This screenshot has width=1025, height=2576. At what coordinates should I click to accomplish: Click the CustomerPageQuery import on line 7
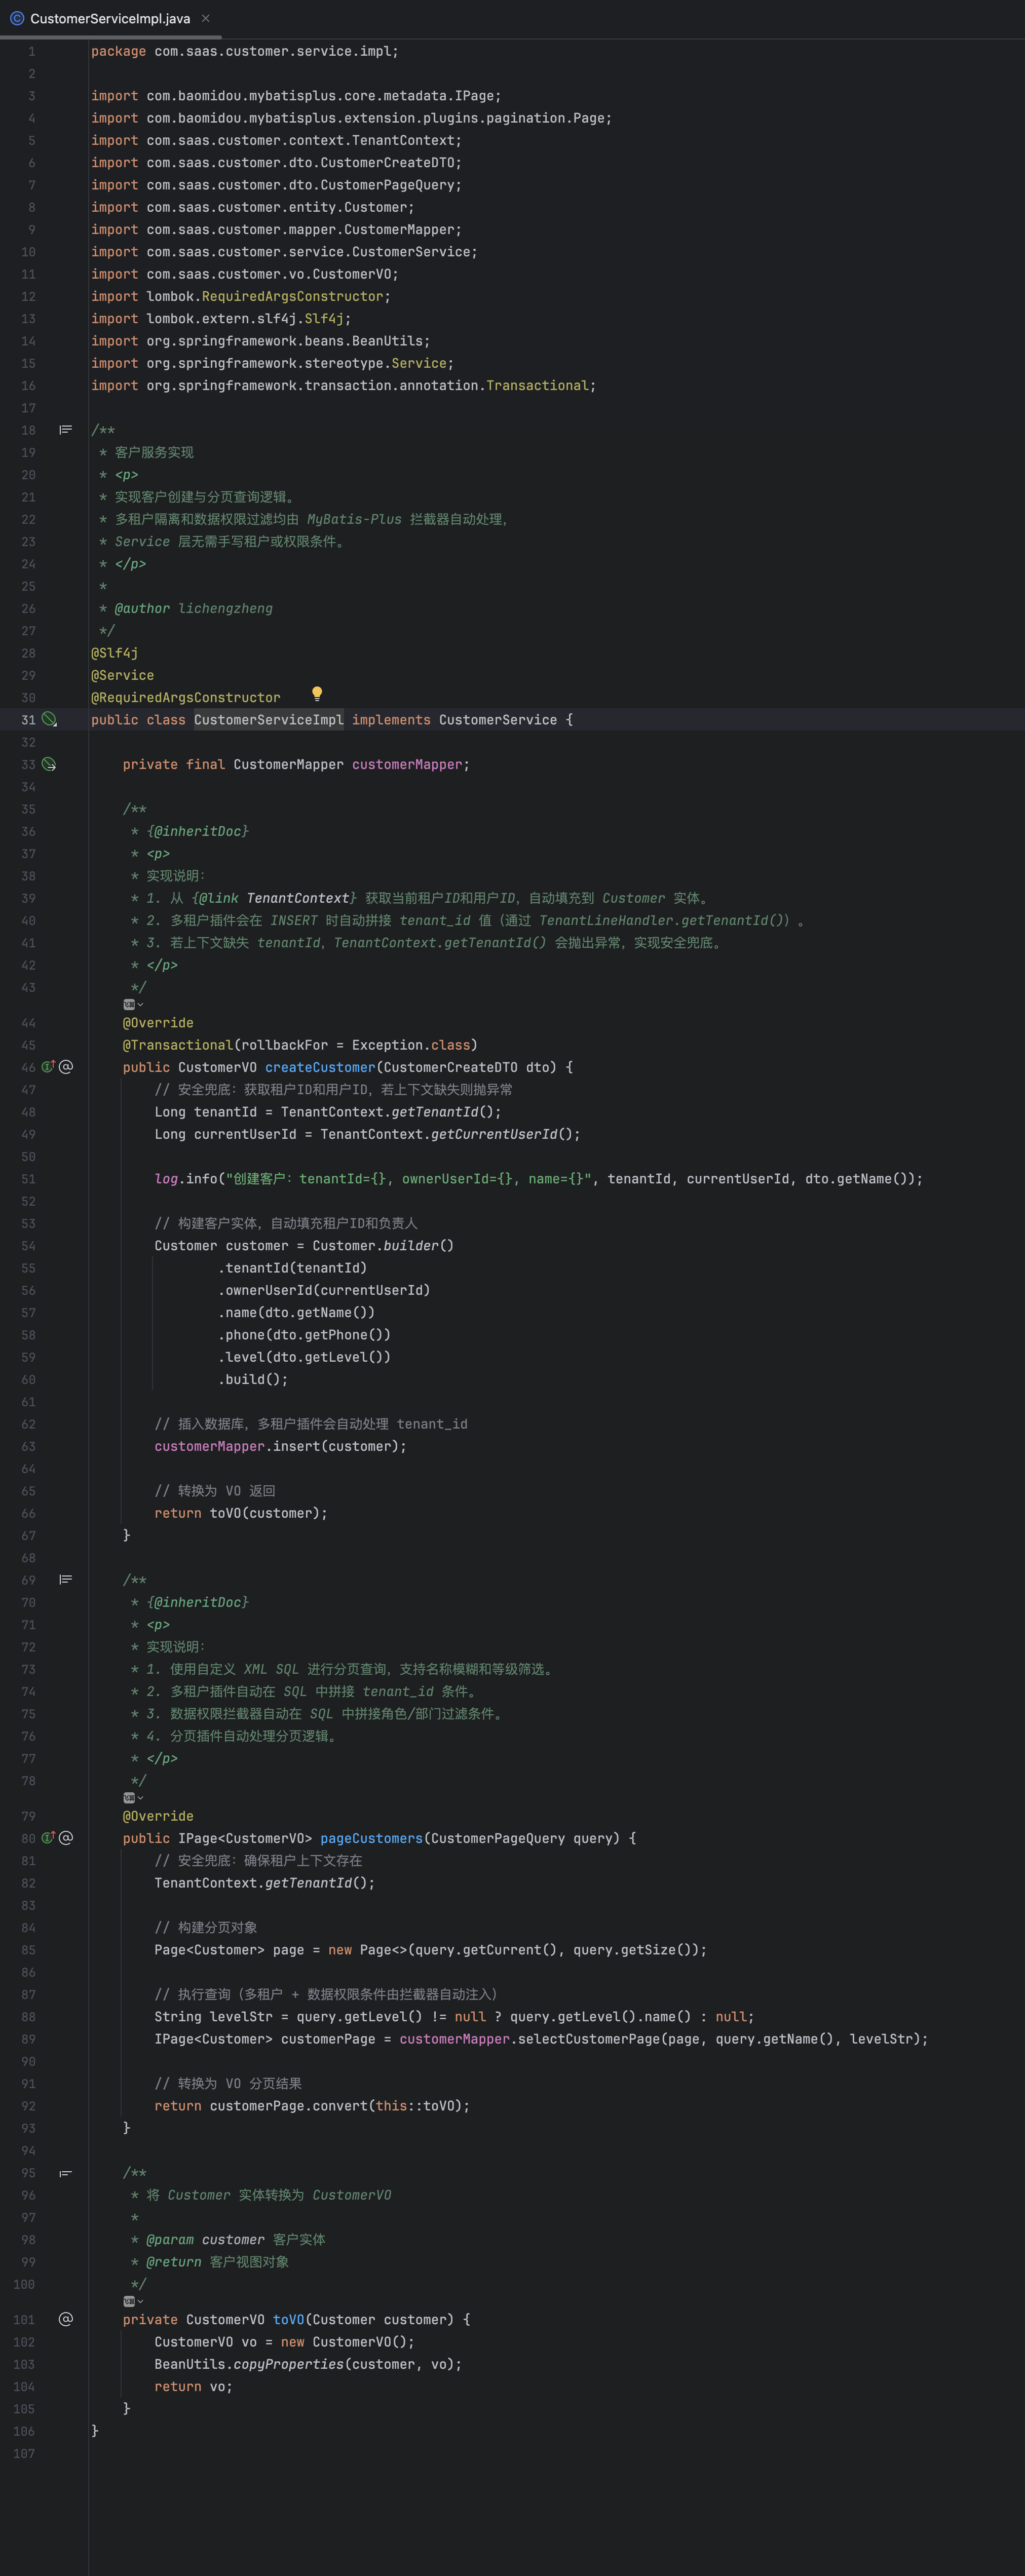click(x=387, y=185)
